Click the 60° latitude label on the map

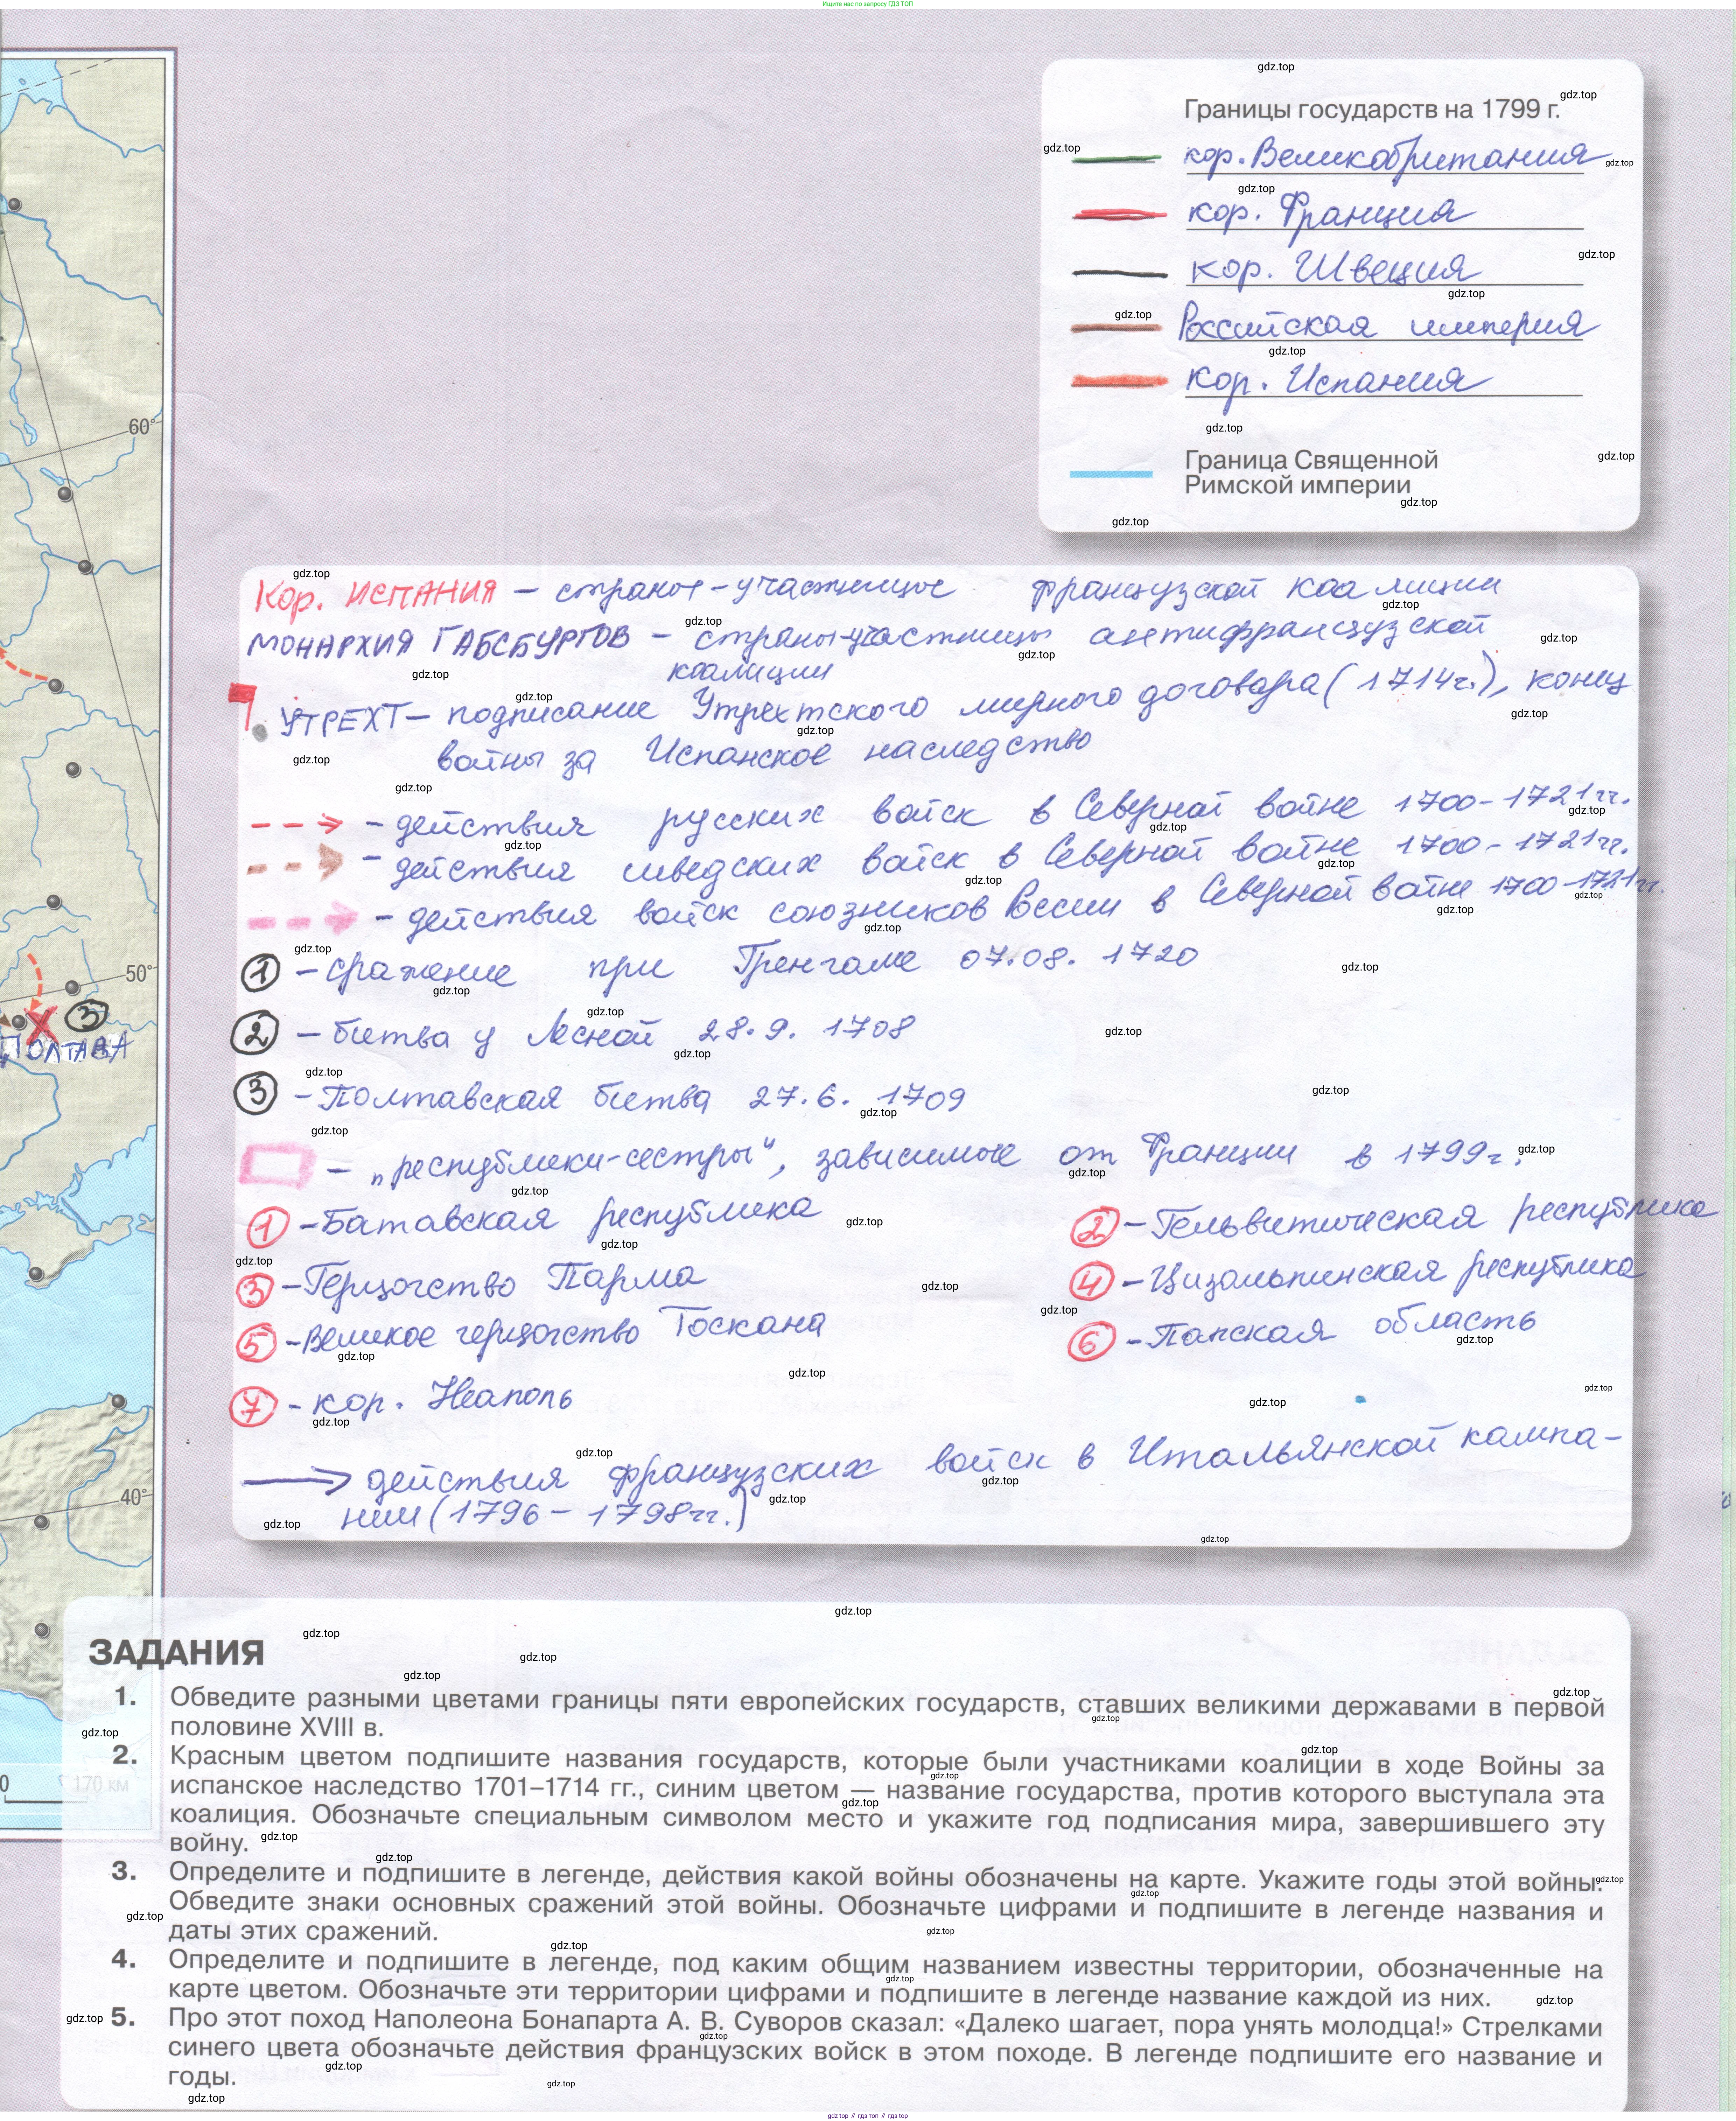(140, 427)
